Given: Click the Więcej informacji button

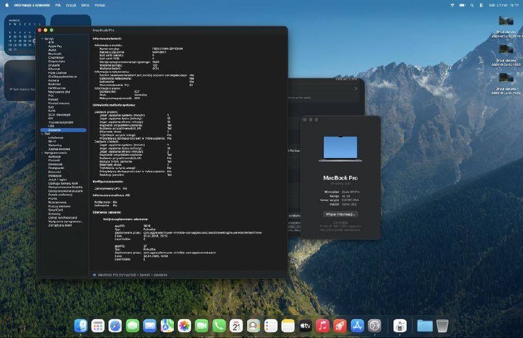Looking at the screenshot, I should coord(340,213).
